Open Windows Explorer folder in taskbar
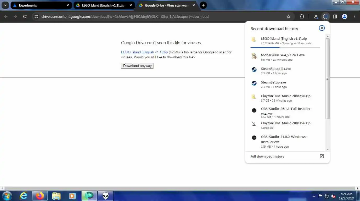The width and height of the screenshot is (360, 201). coord(56,196)
